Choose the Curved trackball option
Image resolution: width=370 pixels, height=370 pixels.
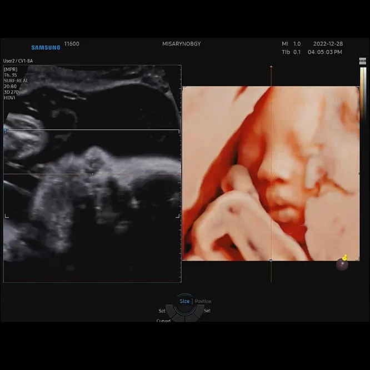click(163, 321)
